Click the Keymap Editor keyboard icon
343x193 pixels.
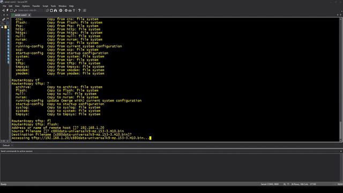tap(70, 10)
